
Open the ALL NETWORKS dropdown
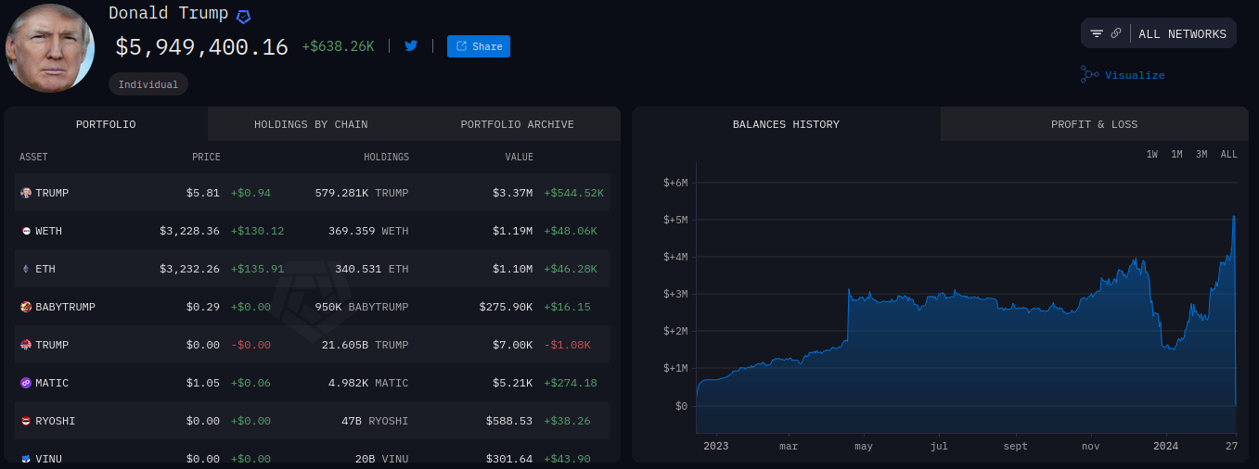point(1182,34)
